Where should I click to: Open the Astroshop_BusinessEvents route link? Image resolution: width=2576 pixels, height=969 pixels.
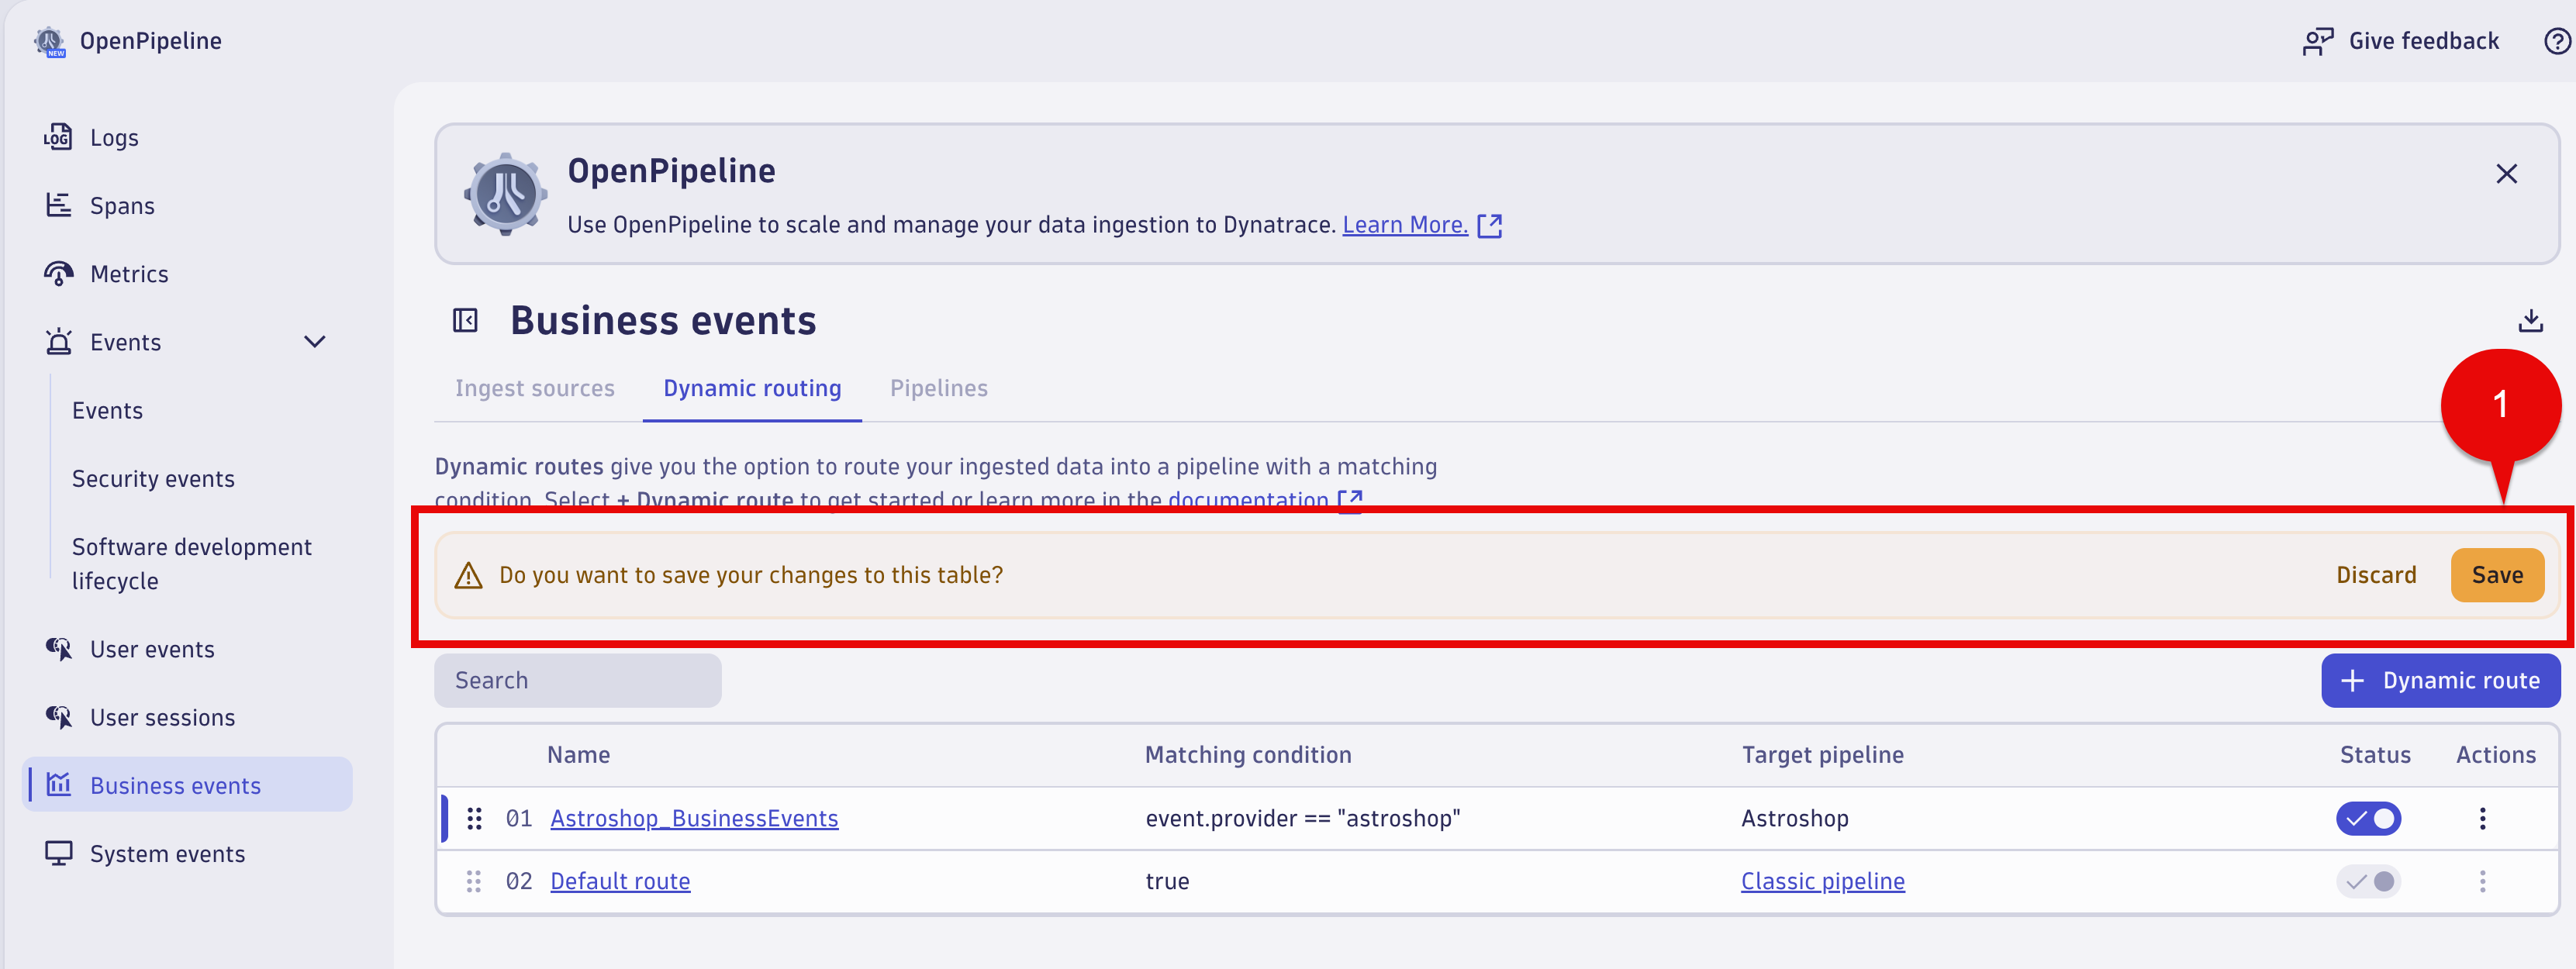click(x=694, y=818)
